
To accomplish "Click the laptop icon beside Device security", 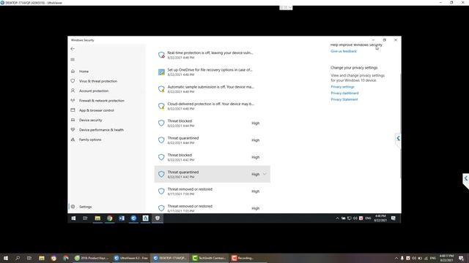I will click(x=73, y=120).
